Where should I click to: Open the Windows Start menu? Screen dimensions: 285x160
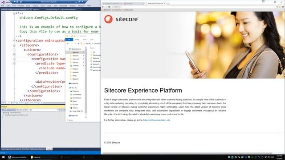(3, 157)
